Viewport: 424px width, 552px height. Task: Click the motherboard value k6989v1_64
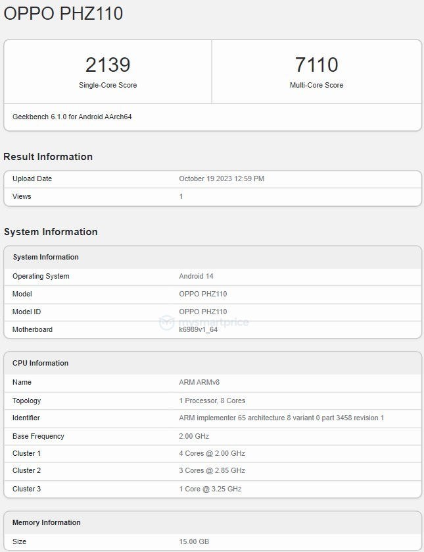pos(198,329)
